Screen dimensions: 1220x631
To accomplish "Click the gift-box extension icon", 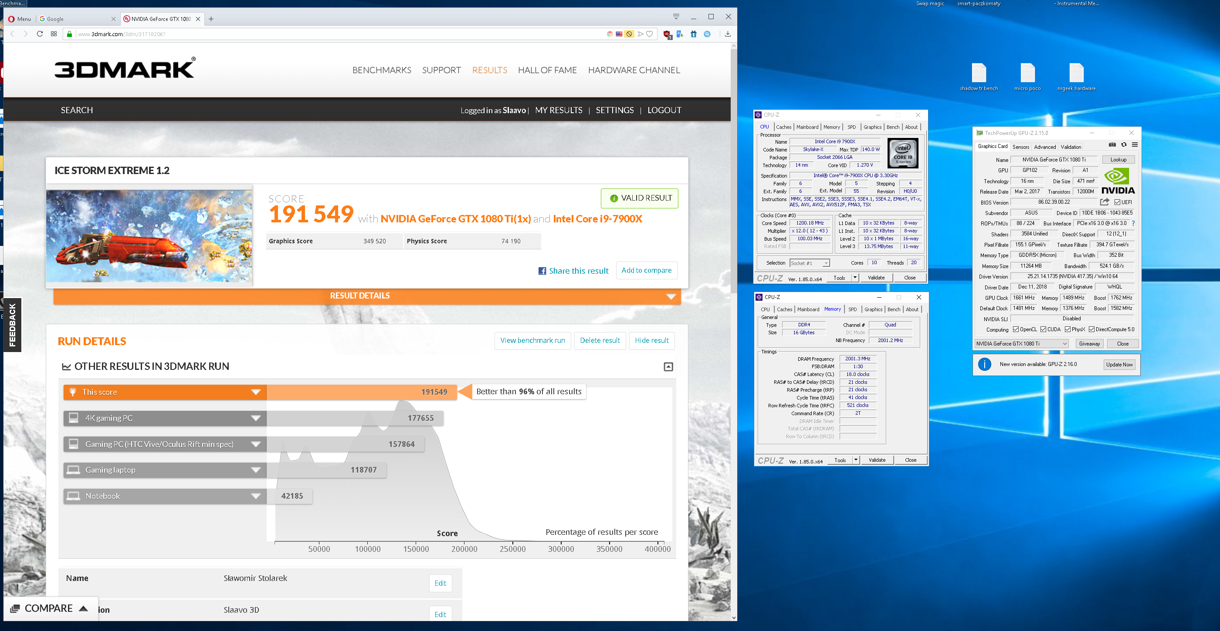I will point(693,34).
